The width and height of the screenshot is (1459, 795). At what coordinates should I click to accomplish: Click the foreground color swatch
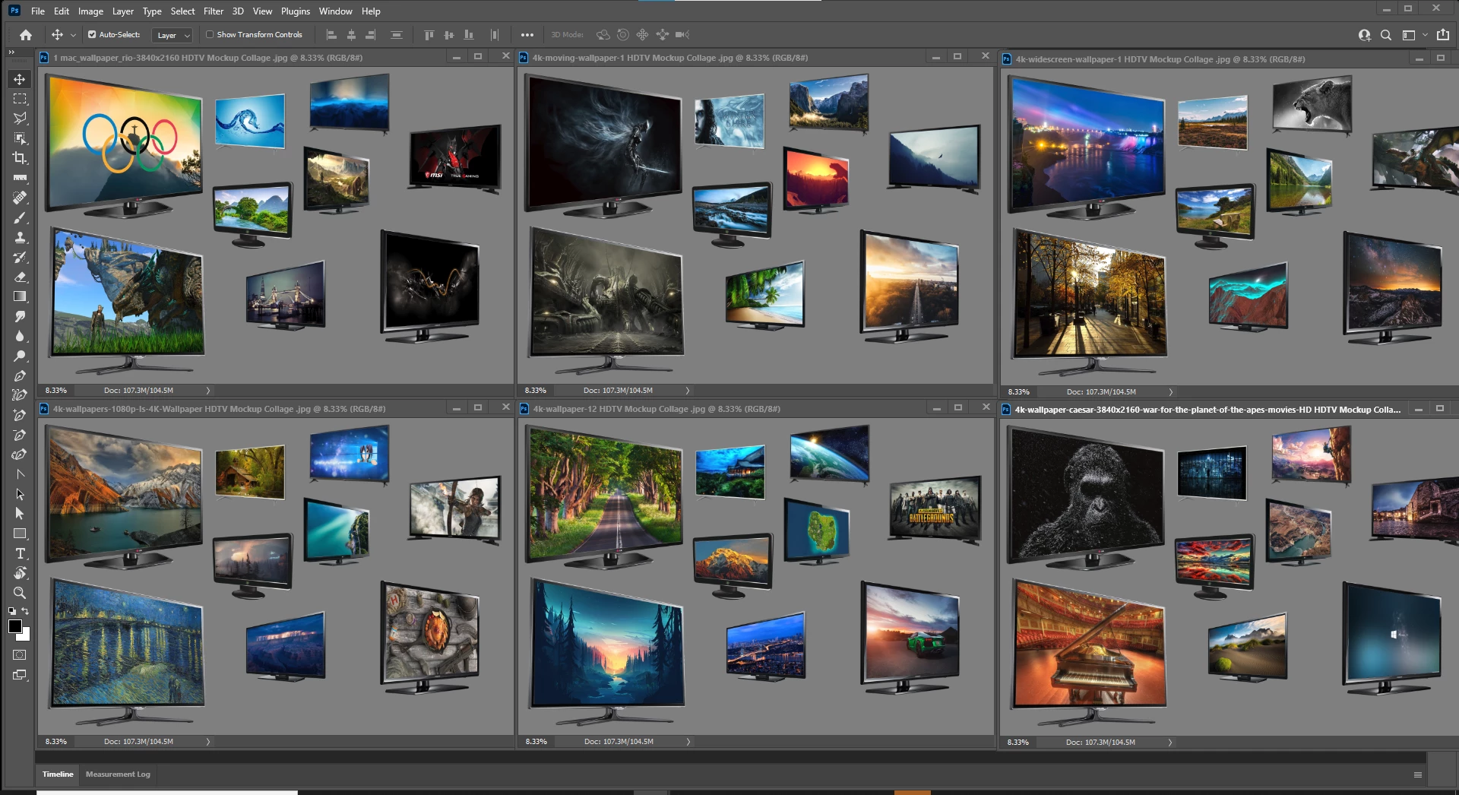click(x=15, y=626)
